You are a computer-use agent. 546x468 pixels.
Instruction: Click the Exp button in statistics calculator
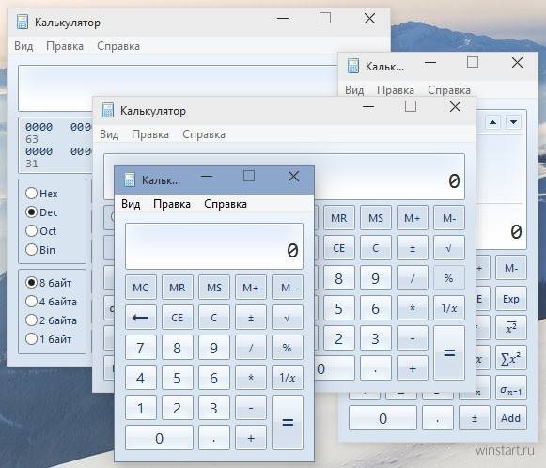[x=511, y=299]
